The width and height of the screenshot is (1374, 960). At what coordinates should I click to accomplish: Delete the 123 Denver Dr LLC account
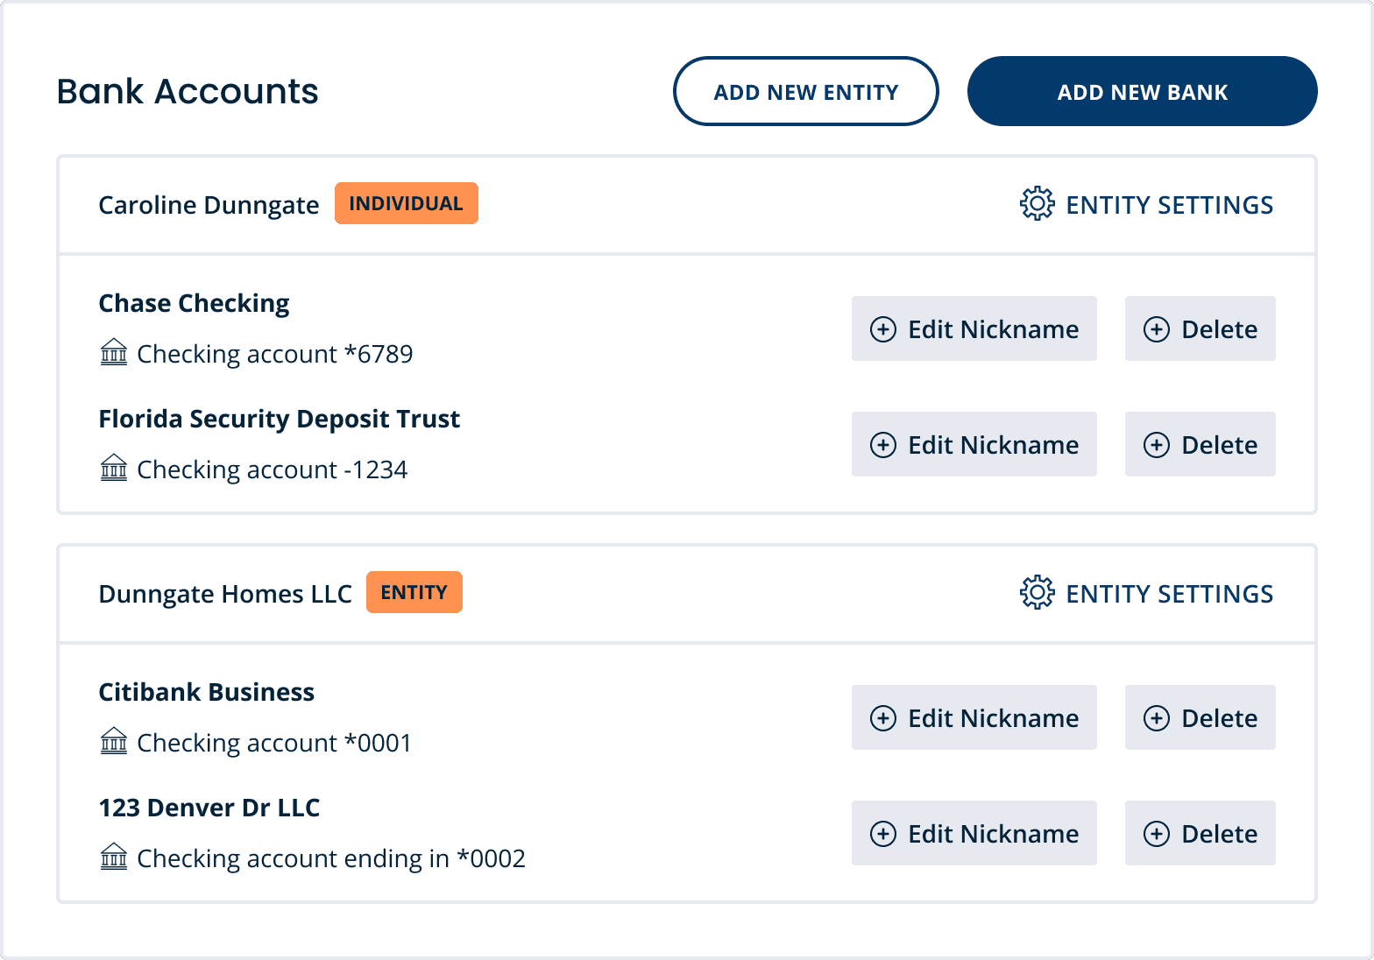[x=1200, y=833]
